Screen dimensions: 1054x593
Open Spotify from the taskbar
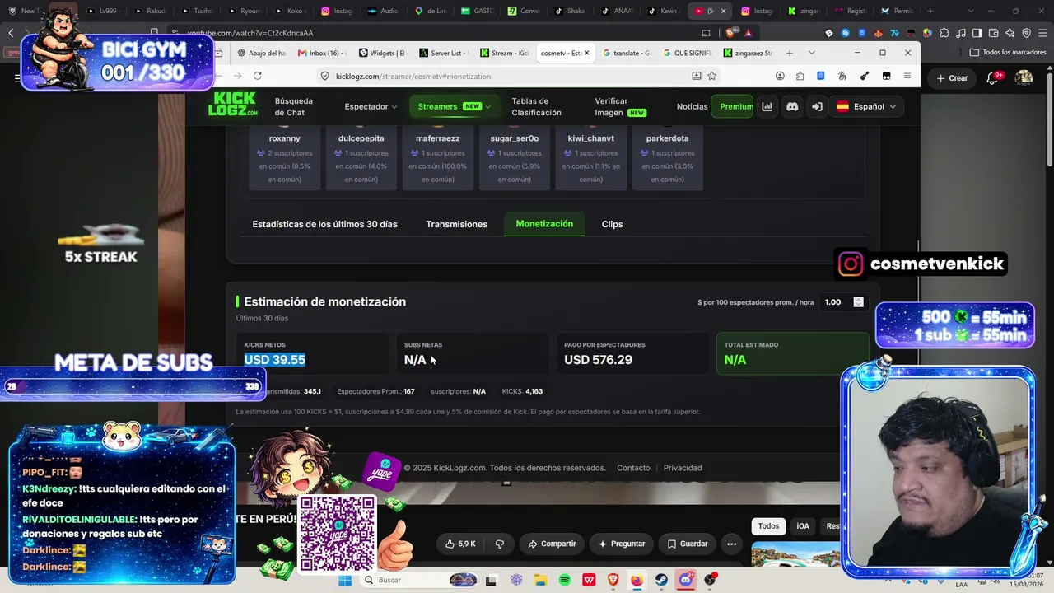(x=565, y=581)
